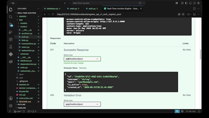Open instruction.md file
Viewport: 209px width, 118px height.
(26, 98)
